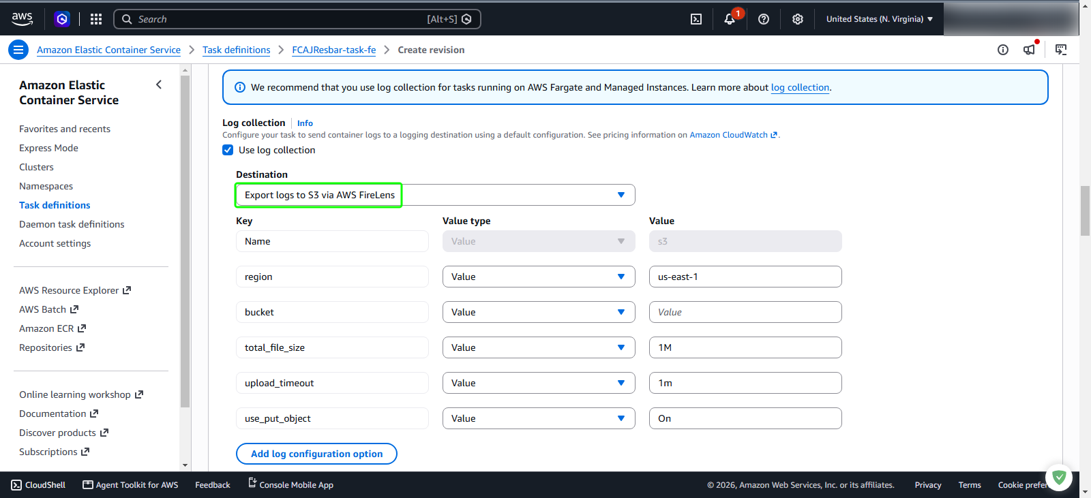Open Console Mobile App link

tap(290, 484)
